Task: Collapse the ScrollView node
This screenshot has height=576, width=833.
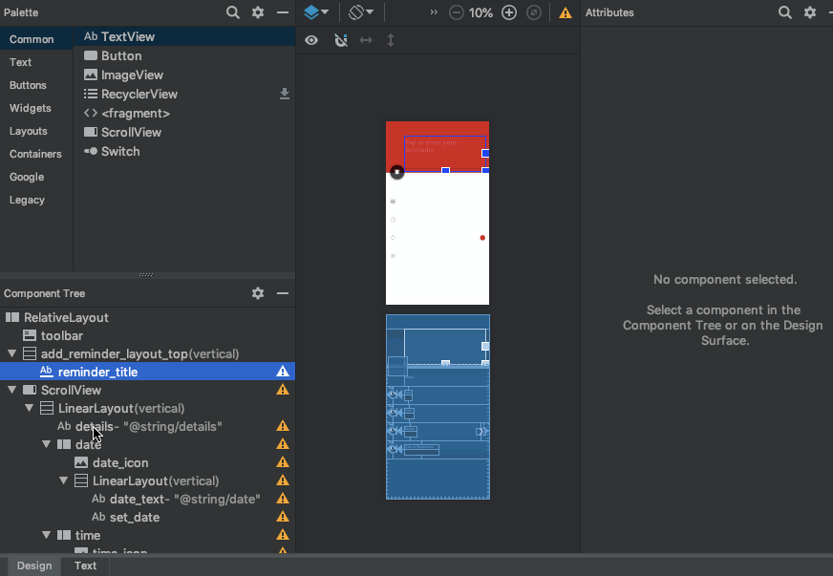Action: coord(11,390)
